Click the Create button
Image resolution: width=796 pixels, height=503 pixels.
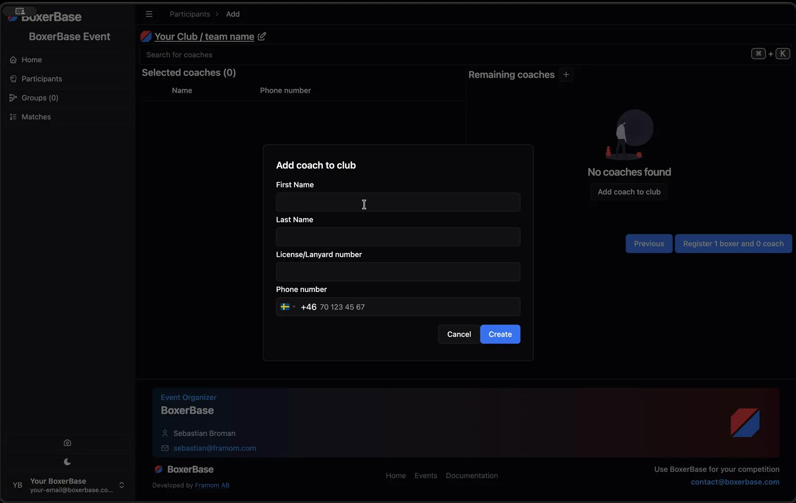pyautogui.click(x=500, y=334)
